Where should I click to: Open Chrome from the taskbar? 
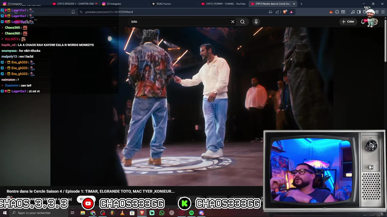tap(93, 213)
